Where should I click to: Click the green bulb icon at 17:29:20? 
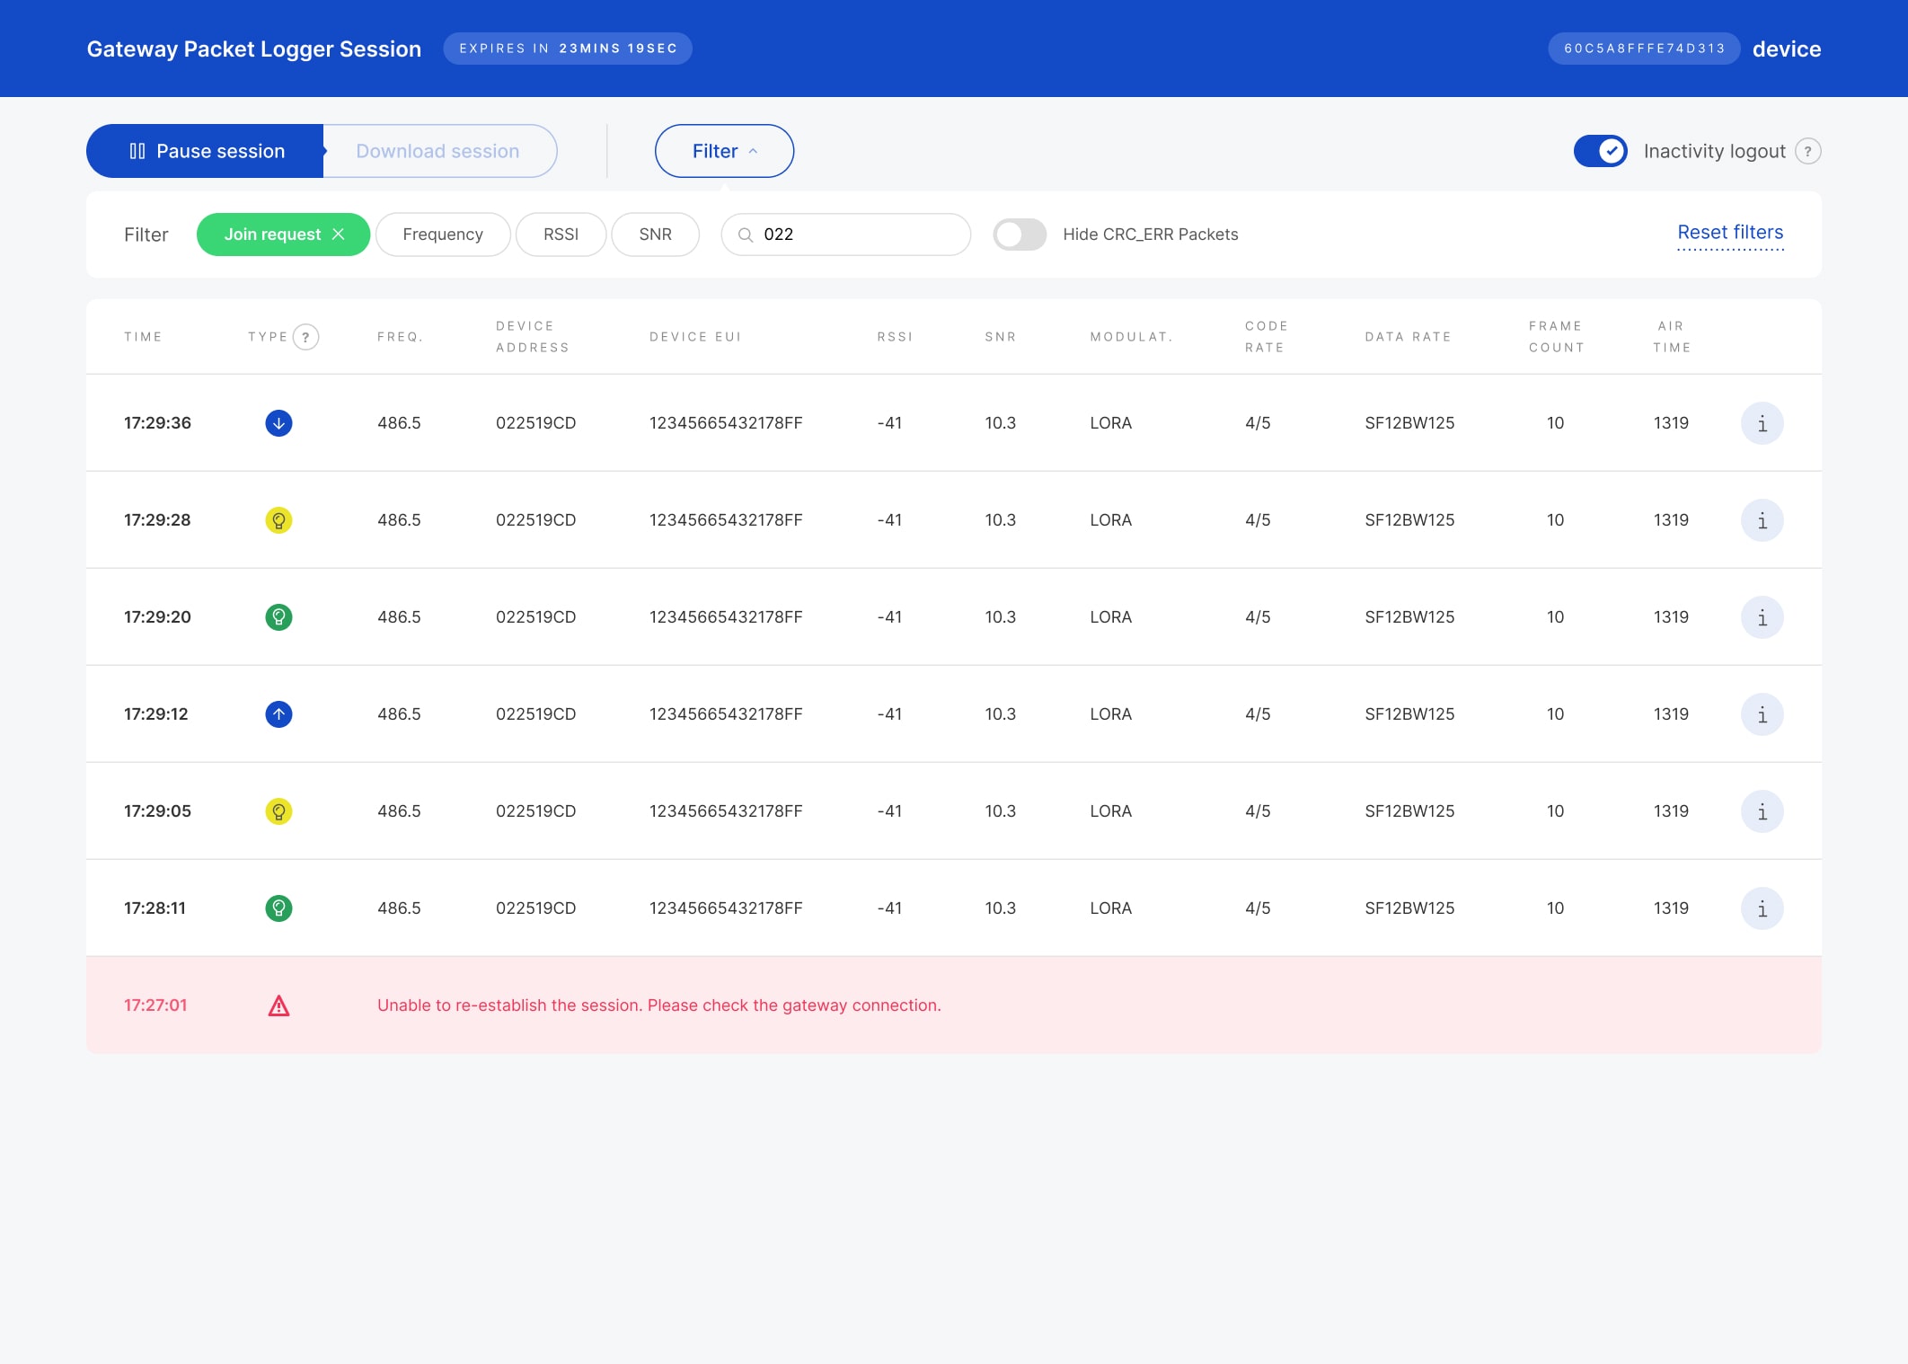tap(278, 617)
